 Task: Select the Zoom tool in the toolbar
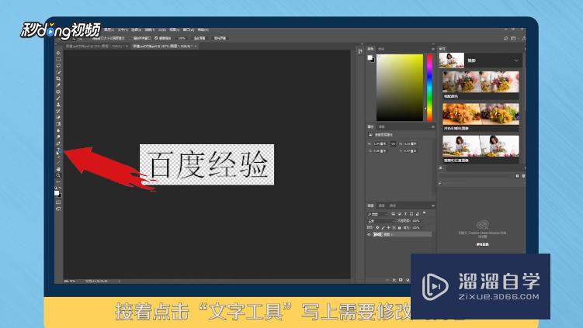pos(58,176)
